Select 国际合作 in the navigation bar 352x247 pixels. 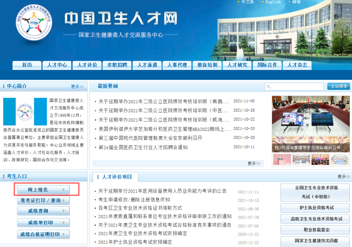point(267,65)
